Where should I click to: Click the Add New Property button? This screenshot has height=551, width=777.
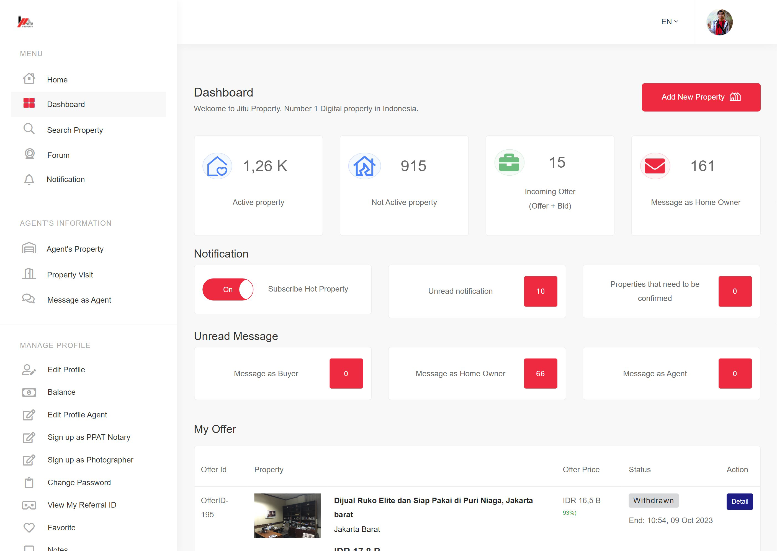(x=701, y=97)
